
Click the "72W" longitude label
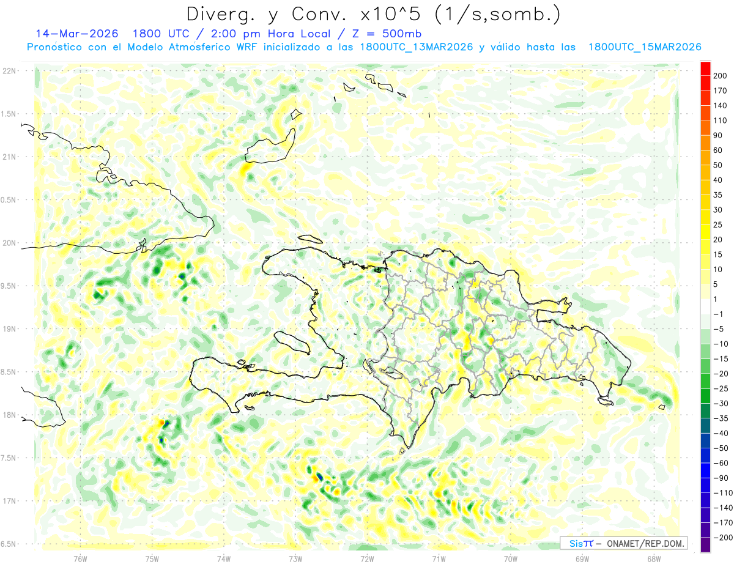pyautogui.click(x=367, y=559)
